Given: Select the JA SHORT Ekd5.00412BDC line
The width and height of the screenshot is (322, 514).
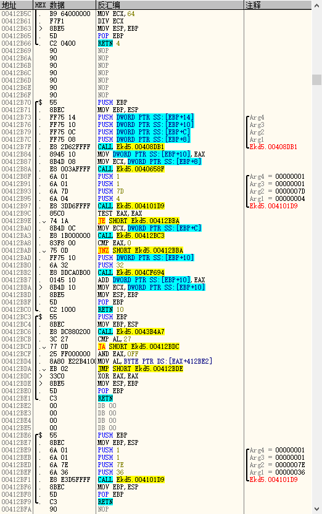Looking at the screenshot, I should click(x=139, y=346).
